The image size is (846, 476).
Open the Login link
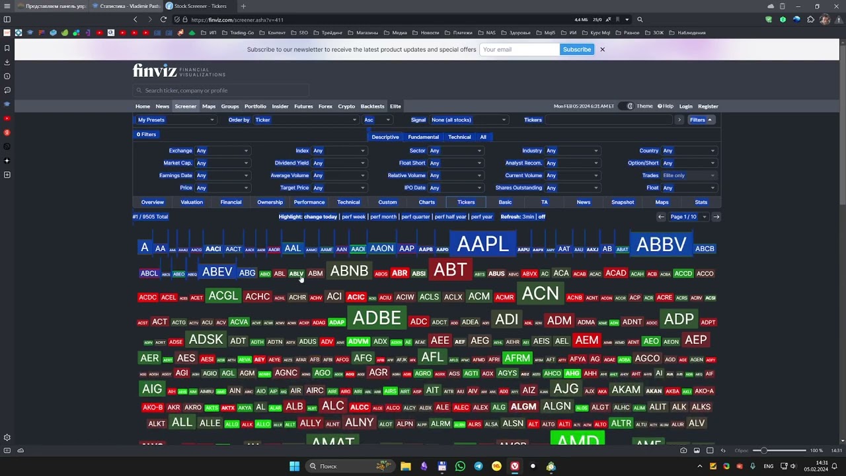point(686,106)
